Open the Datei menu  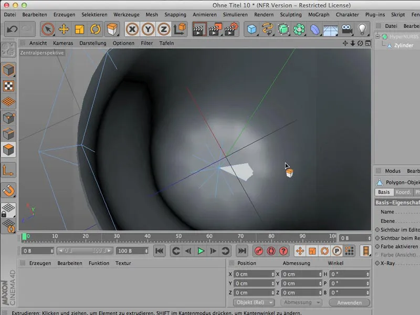tap(10, 15)
